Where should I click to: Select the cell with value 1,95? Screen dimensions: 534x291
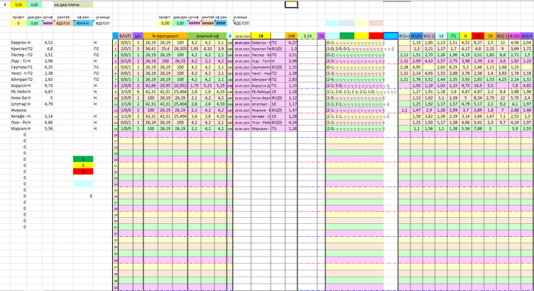pyautogui.click(x=194, y=49)
